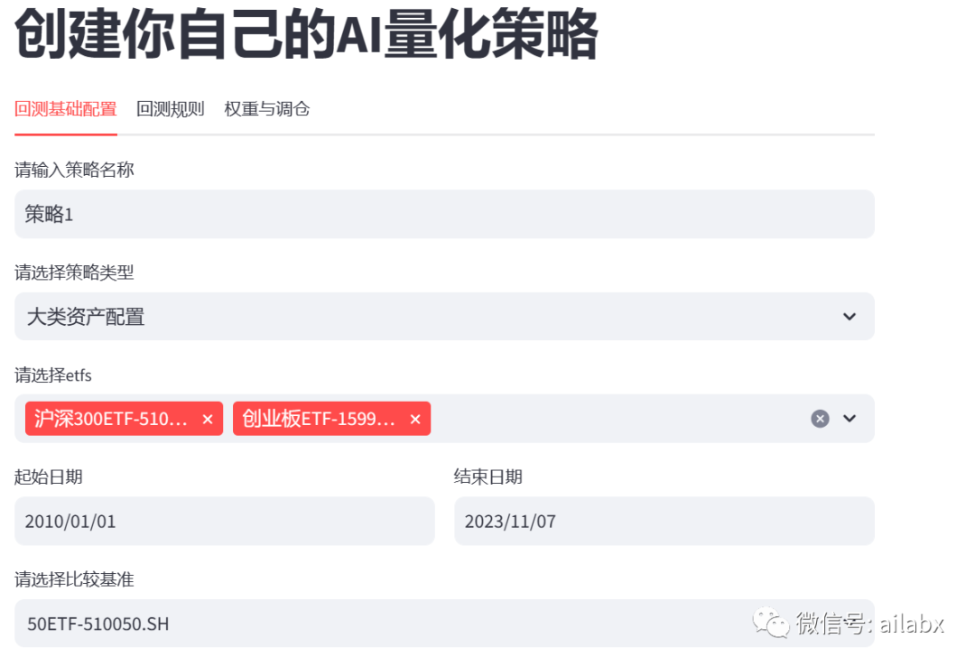
Task: Clear all selected ETFs with circled × icon
Action: 820,418
